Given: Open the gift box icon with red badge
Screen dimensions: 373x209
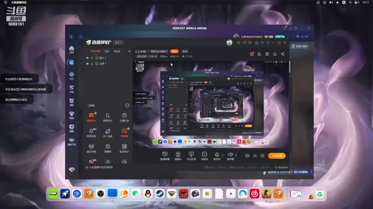Looking at the screenshot, I should pyautogui.click(x=252, y=54).
